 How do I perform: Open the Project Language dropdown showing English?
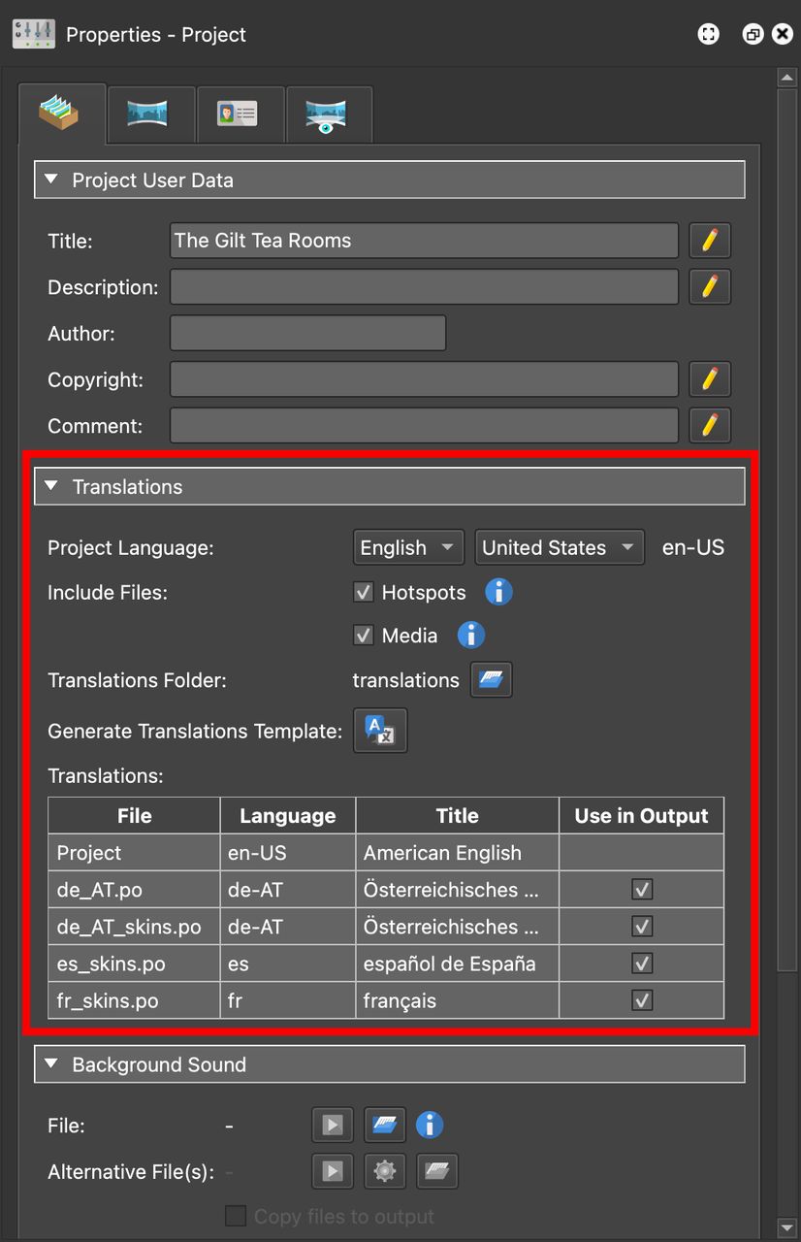(x=407, y=546)
